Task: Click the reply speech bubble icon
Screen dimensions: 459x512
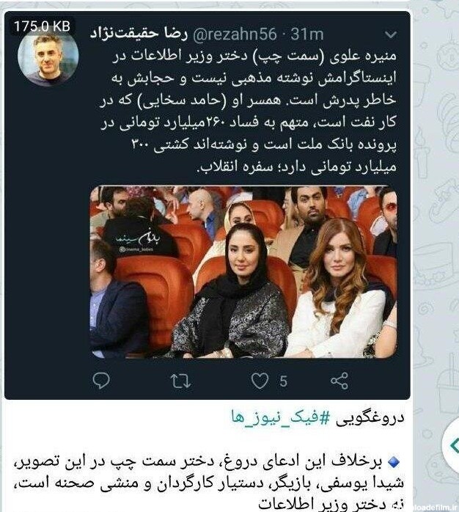Action: pyautogui.click(x=101, y=381)
